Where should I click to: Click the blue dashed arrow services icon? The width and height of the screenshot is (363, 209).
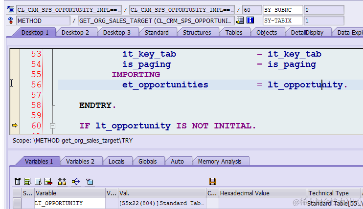coord(76,182)
